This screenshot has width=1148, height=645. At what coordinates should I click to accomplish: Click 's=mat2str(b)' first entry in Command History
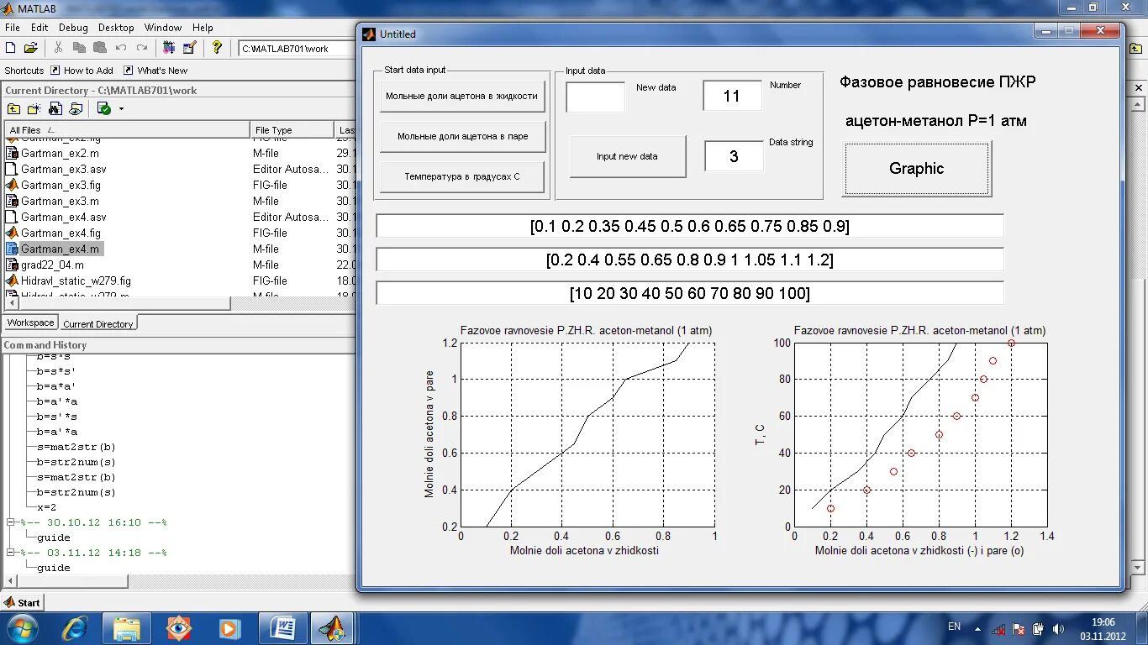point(76,447)
